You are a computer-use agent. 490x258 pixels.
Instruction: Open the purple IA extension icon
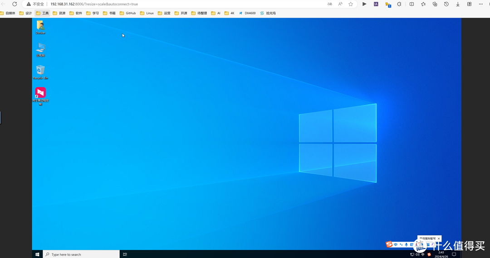point(376,4)
